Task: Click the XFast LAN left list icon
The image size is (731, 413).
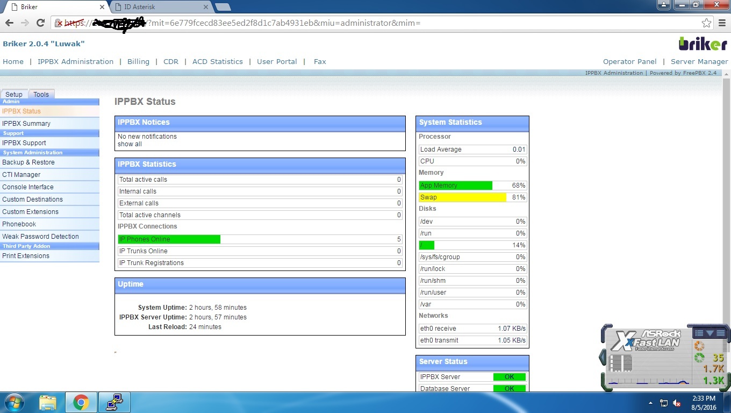Action: [x=699, y=333]
